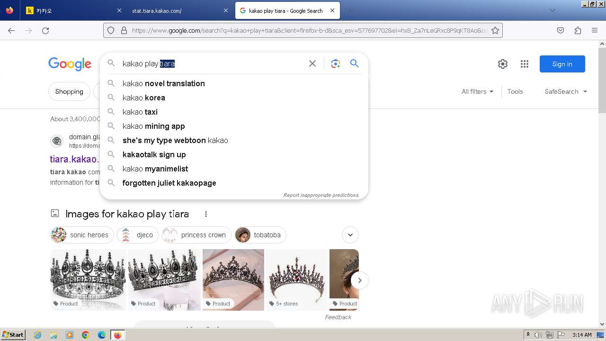The height and width of the screenshot is (341, 606).
Task: Open the first black crown product image
Action: [x=88, y=280]
